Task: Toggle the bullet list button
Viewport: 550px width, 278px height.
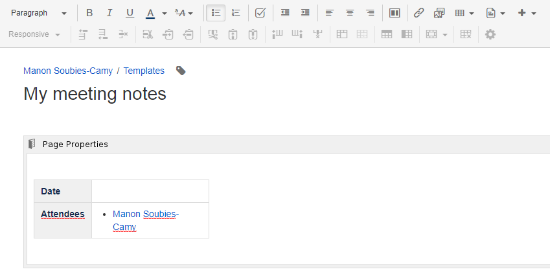Action: click(x=216, y=13)
